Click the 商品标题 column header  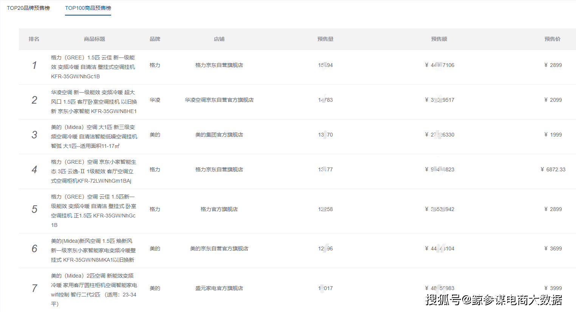94,39
